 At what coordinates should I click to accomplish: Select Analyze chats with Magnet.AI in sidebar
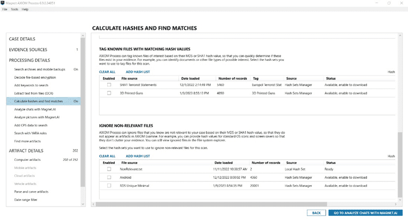pos(35,109)
